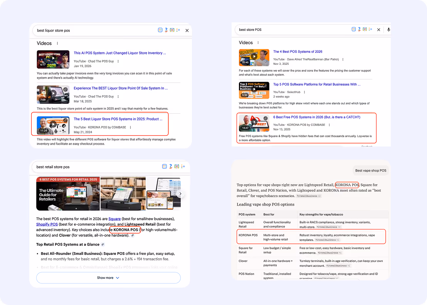Expand results with the Show more button
The image size is (427, 305).
pos(108,278)
